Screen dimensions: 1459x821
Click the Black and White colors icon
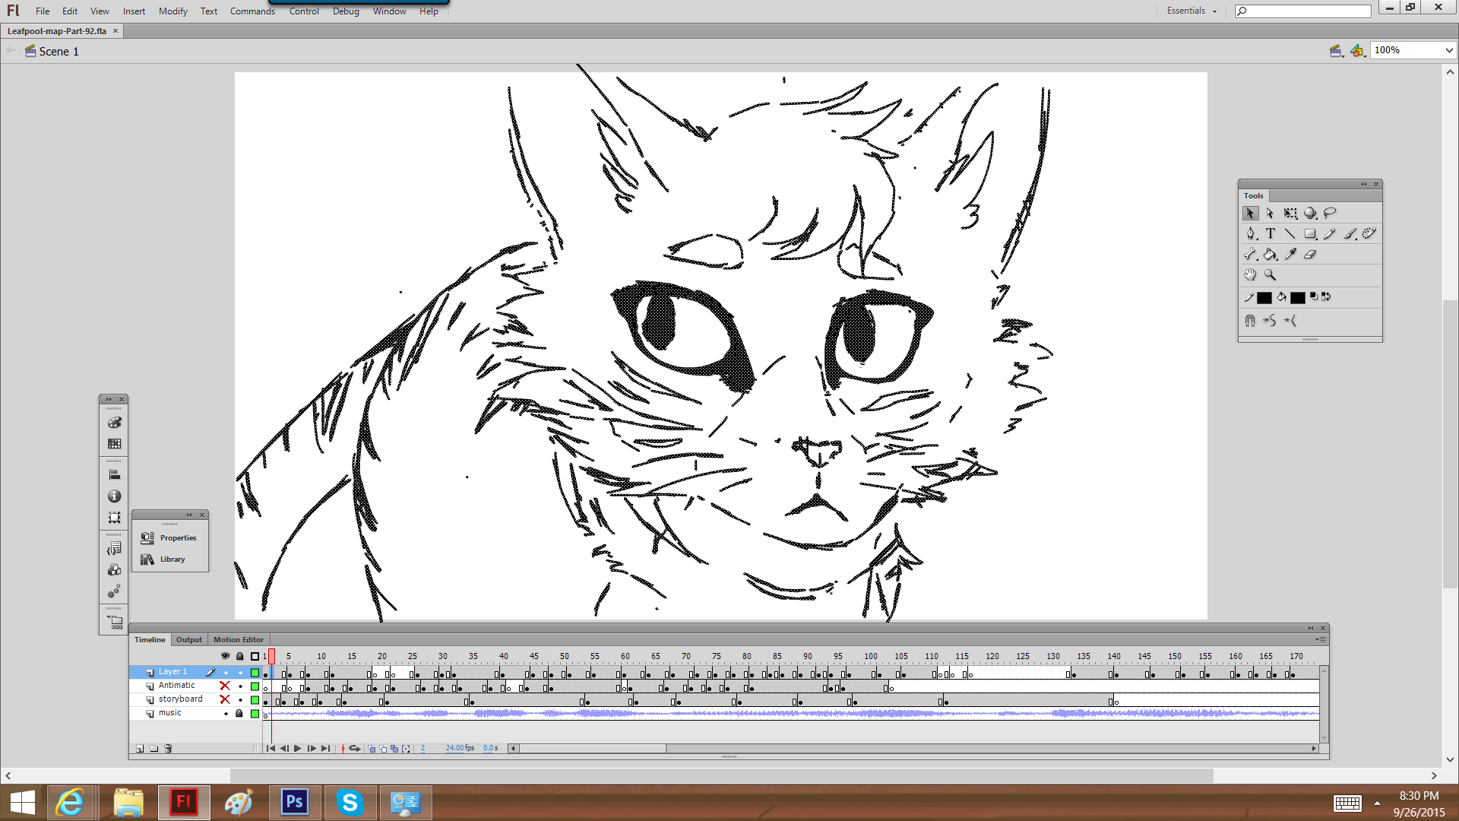pyautogui.click(x=1314, y=296)
